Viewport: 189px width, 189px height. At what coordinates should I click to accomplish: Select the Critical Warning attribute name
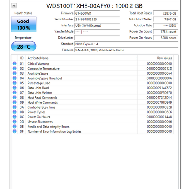point(38,64)
